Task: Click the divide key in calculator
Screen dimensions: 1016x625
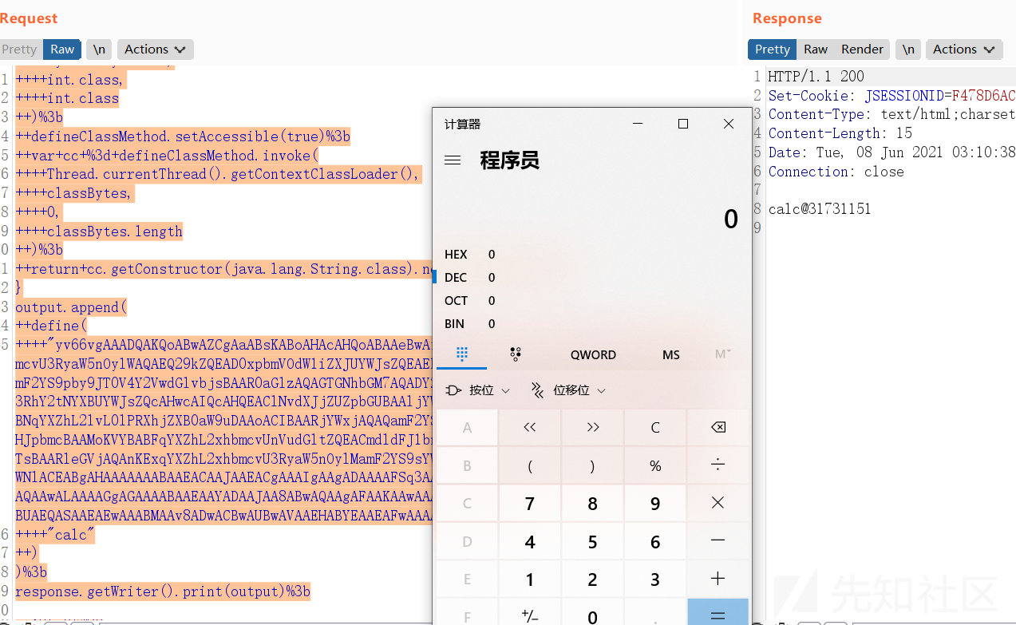Action: click(x=718, y=465)
